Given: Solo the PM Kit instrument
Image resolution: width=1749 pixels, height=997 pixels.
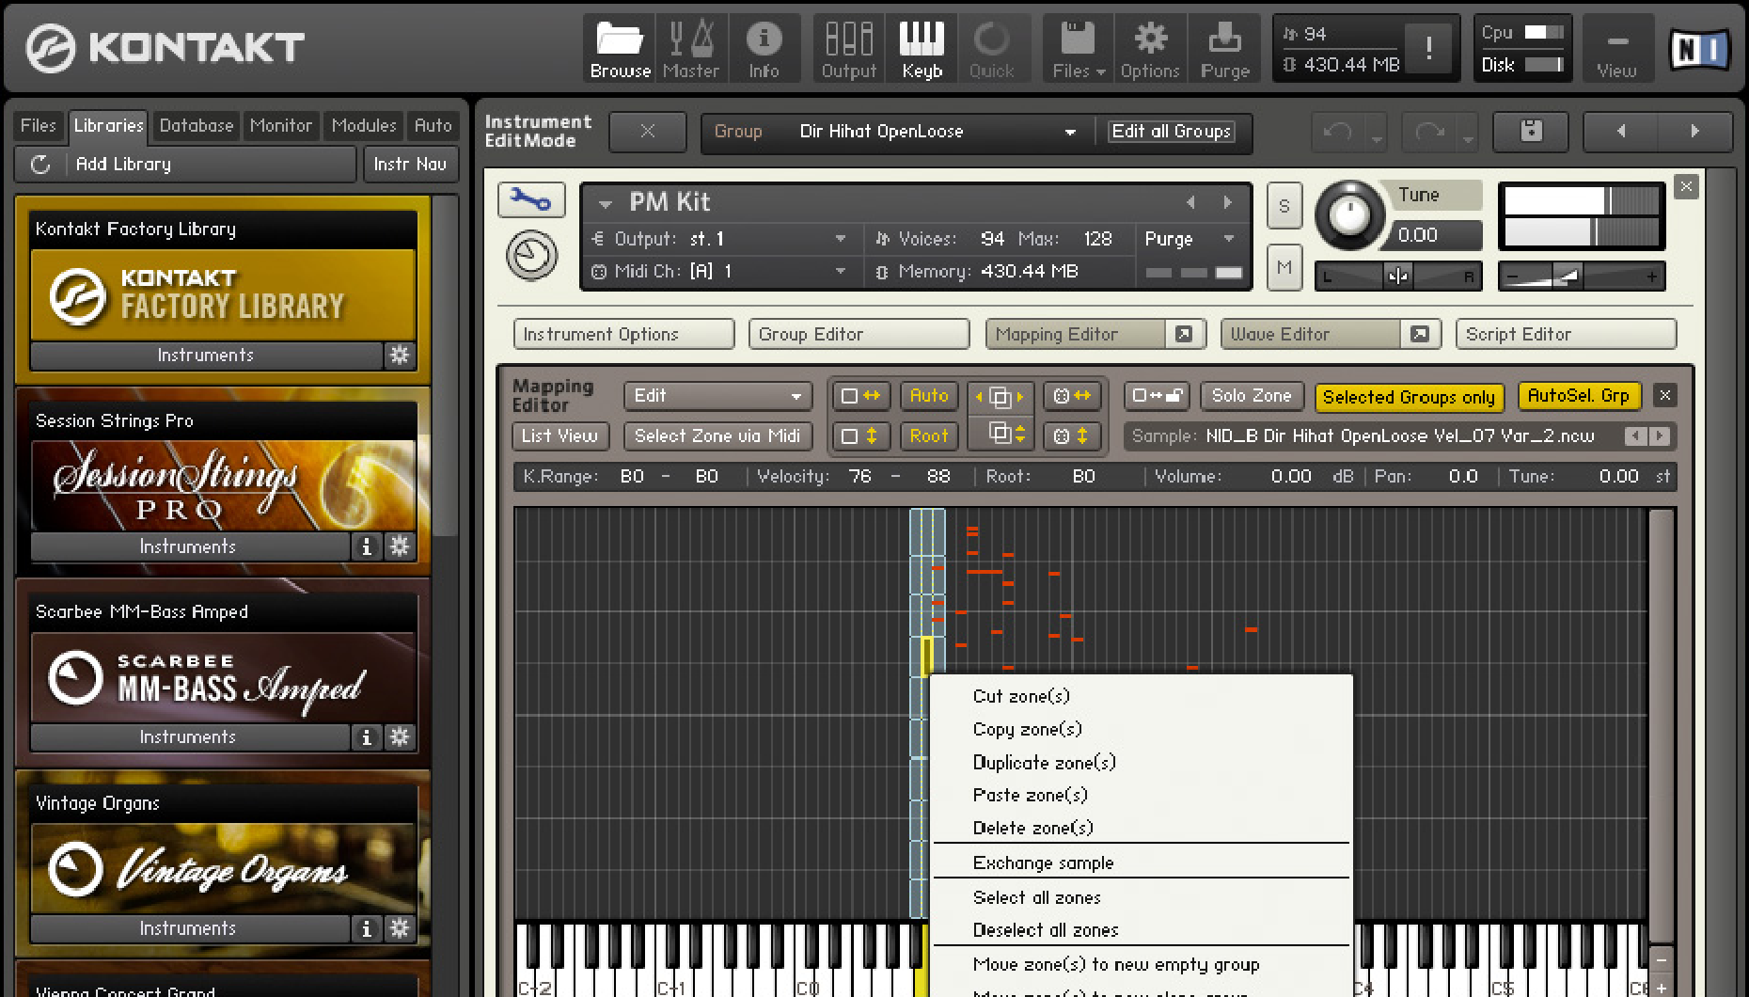Looking at the screenshot, I should 1284,206.
